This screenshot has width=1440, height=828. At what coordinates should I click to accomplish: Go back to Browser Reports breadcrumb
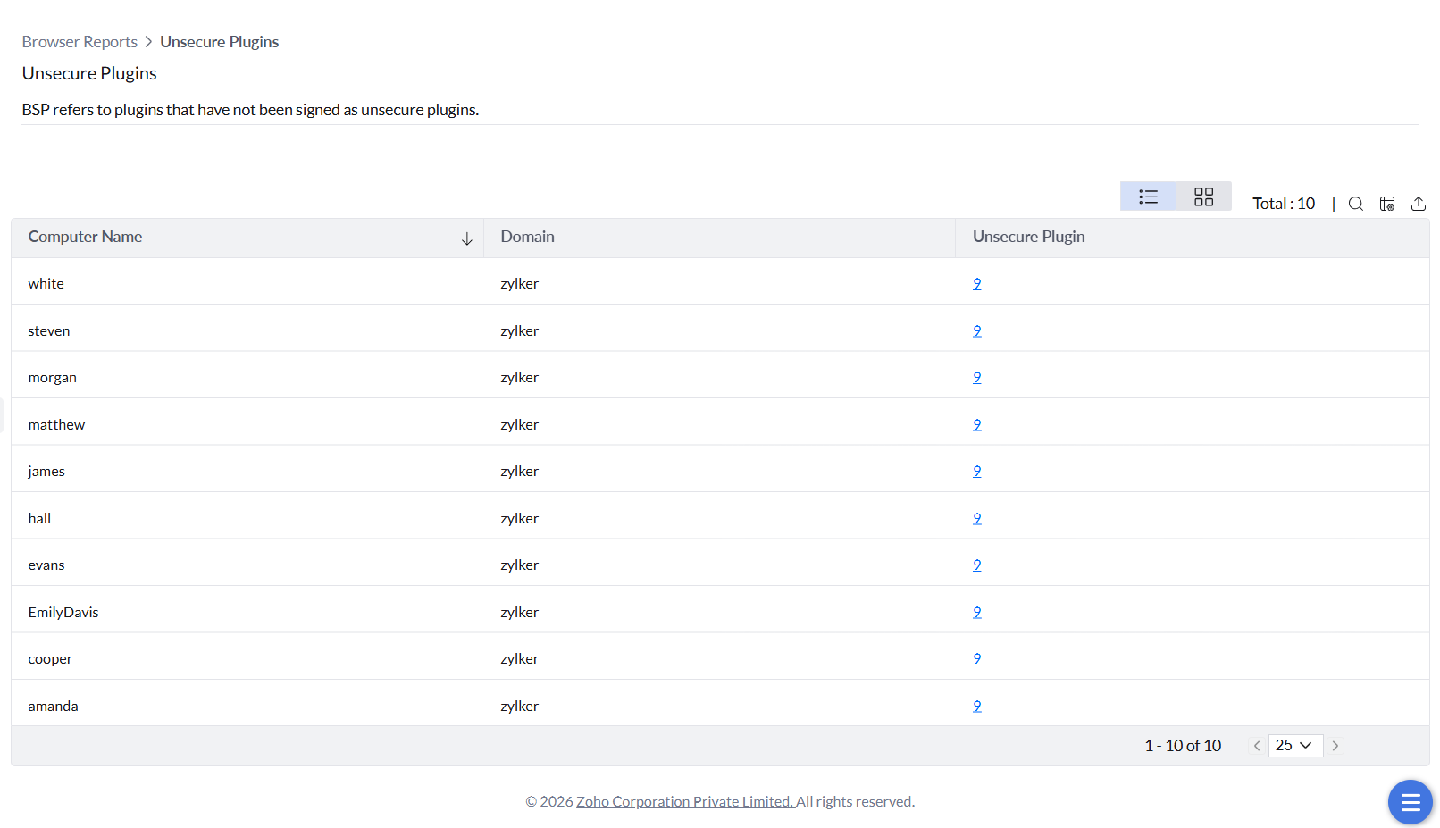(x=80, y=42)
